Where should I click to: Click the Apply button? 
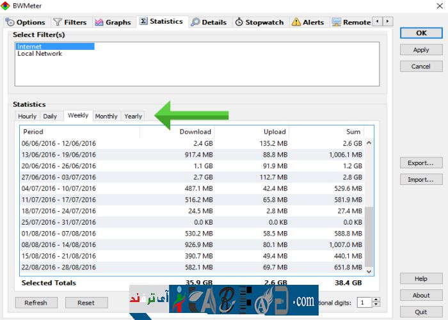[x=420, y=50]
